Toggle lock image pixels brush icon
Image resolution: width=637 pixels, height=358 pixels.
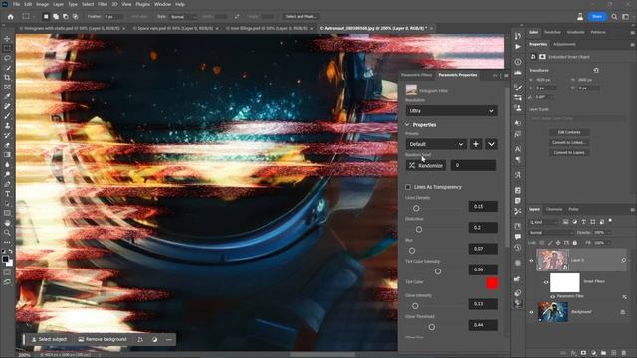pos(550,243)
